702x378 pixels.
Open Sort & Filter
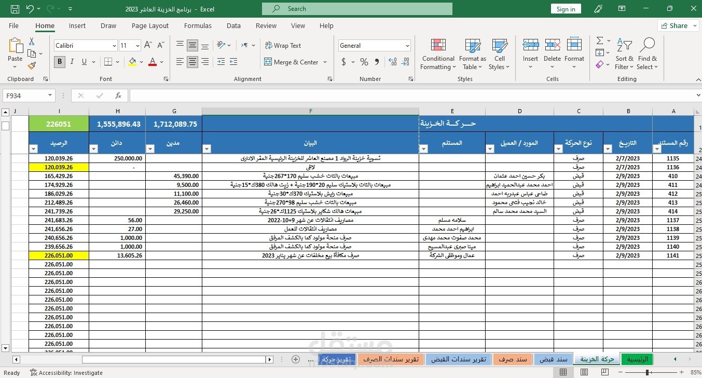tap(624, 54)
